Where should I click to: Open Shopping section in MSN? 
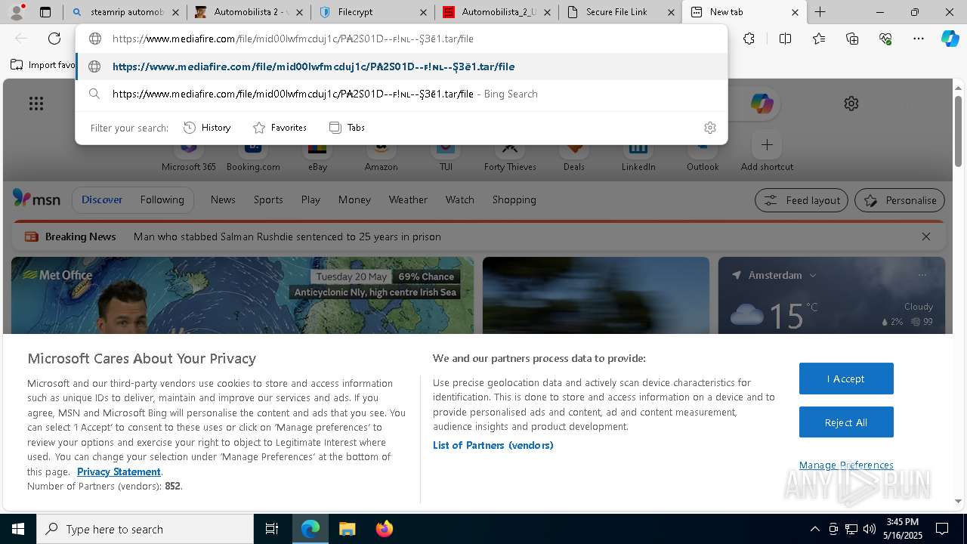click(514, 199)
